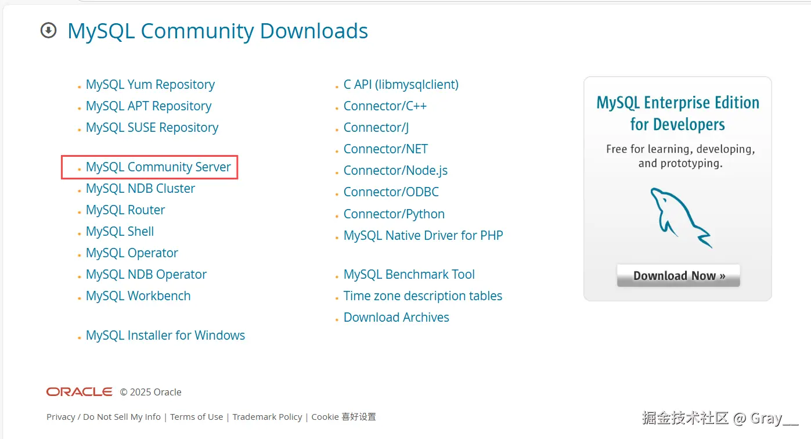The image size is (811, 439).
Task: Open MySQL Benchmark Tool link
Action: (409, 275)
